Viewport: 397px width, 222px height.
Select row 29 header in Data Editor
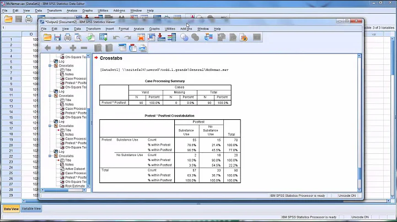point(11,195)
